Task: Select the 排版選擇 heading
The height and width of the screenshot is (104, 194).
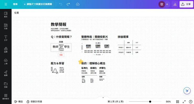Action: (123, 37)
